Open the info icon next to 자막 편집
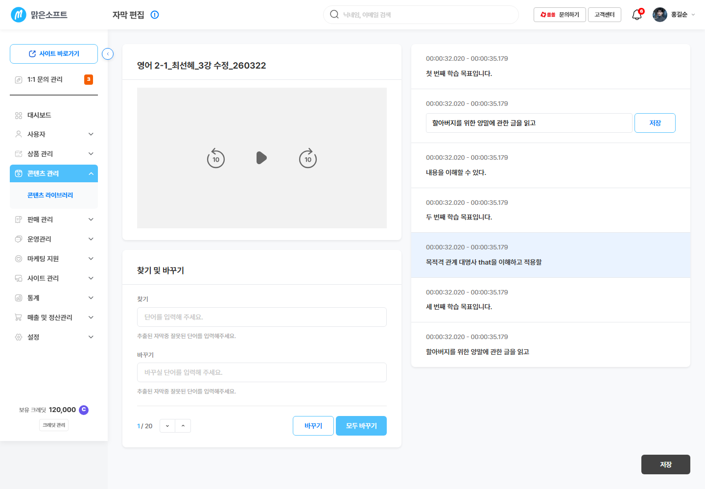This screenshot has width=705, height=489. click(x=155, y=15)
